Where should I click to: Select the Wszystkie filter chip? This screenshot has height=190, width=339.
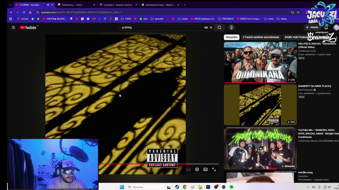pos(231,37)
